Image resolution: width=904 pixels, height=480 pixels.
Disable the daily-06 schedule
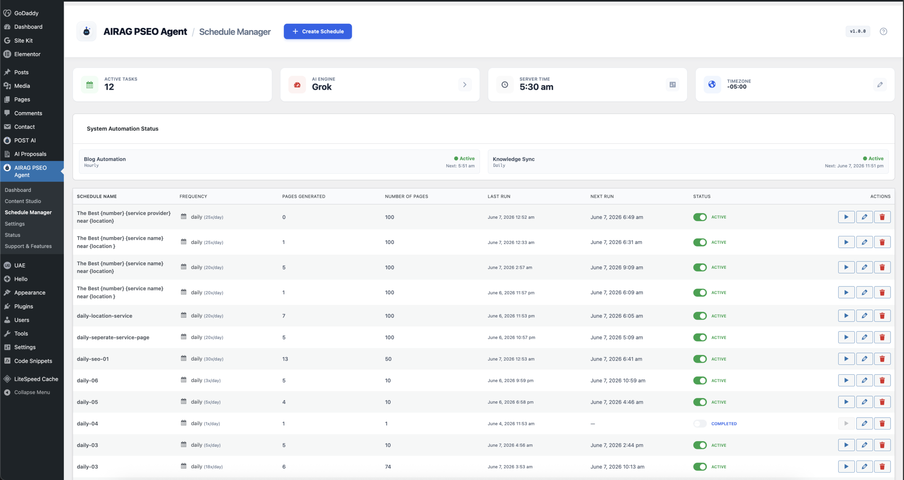point(700,380)
